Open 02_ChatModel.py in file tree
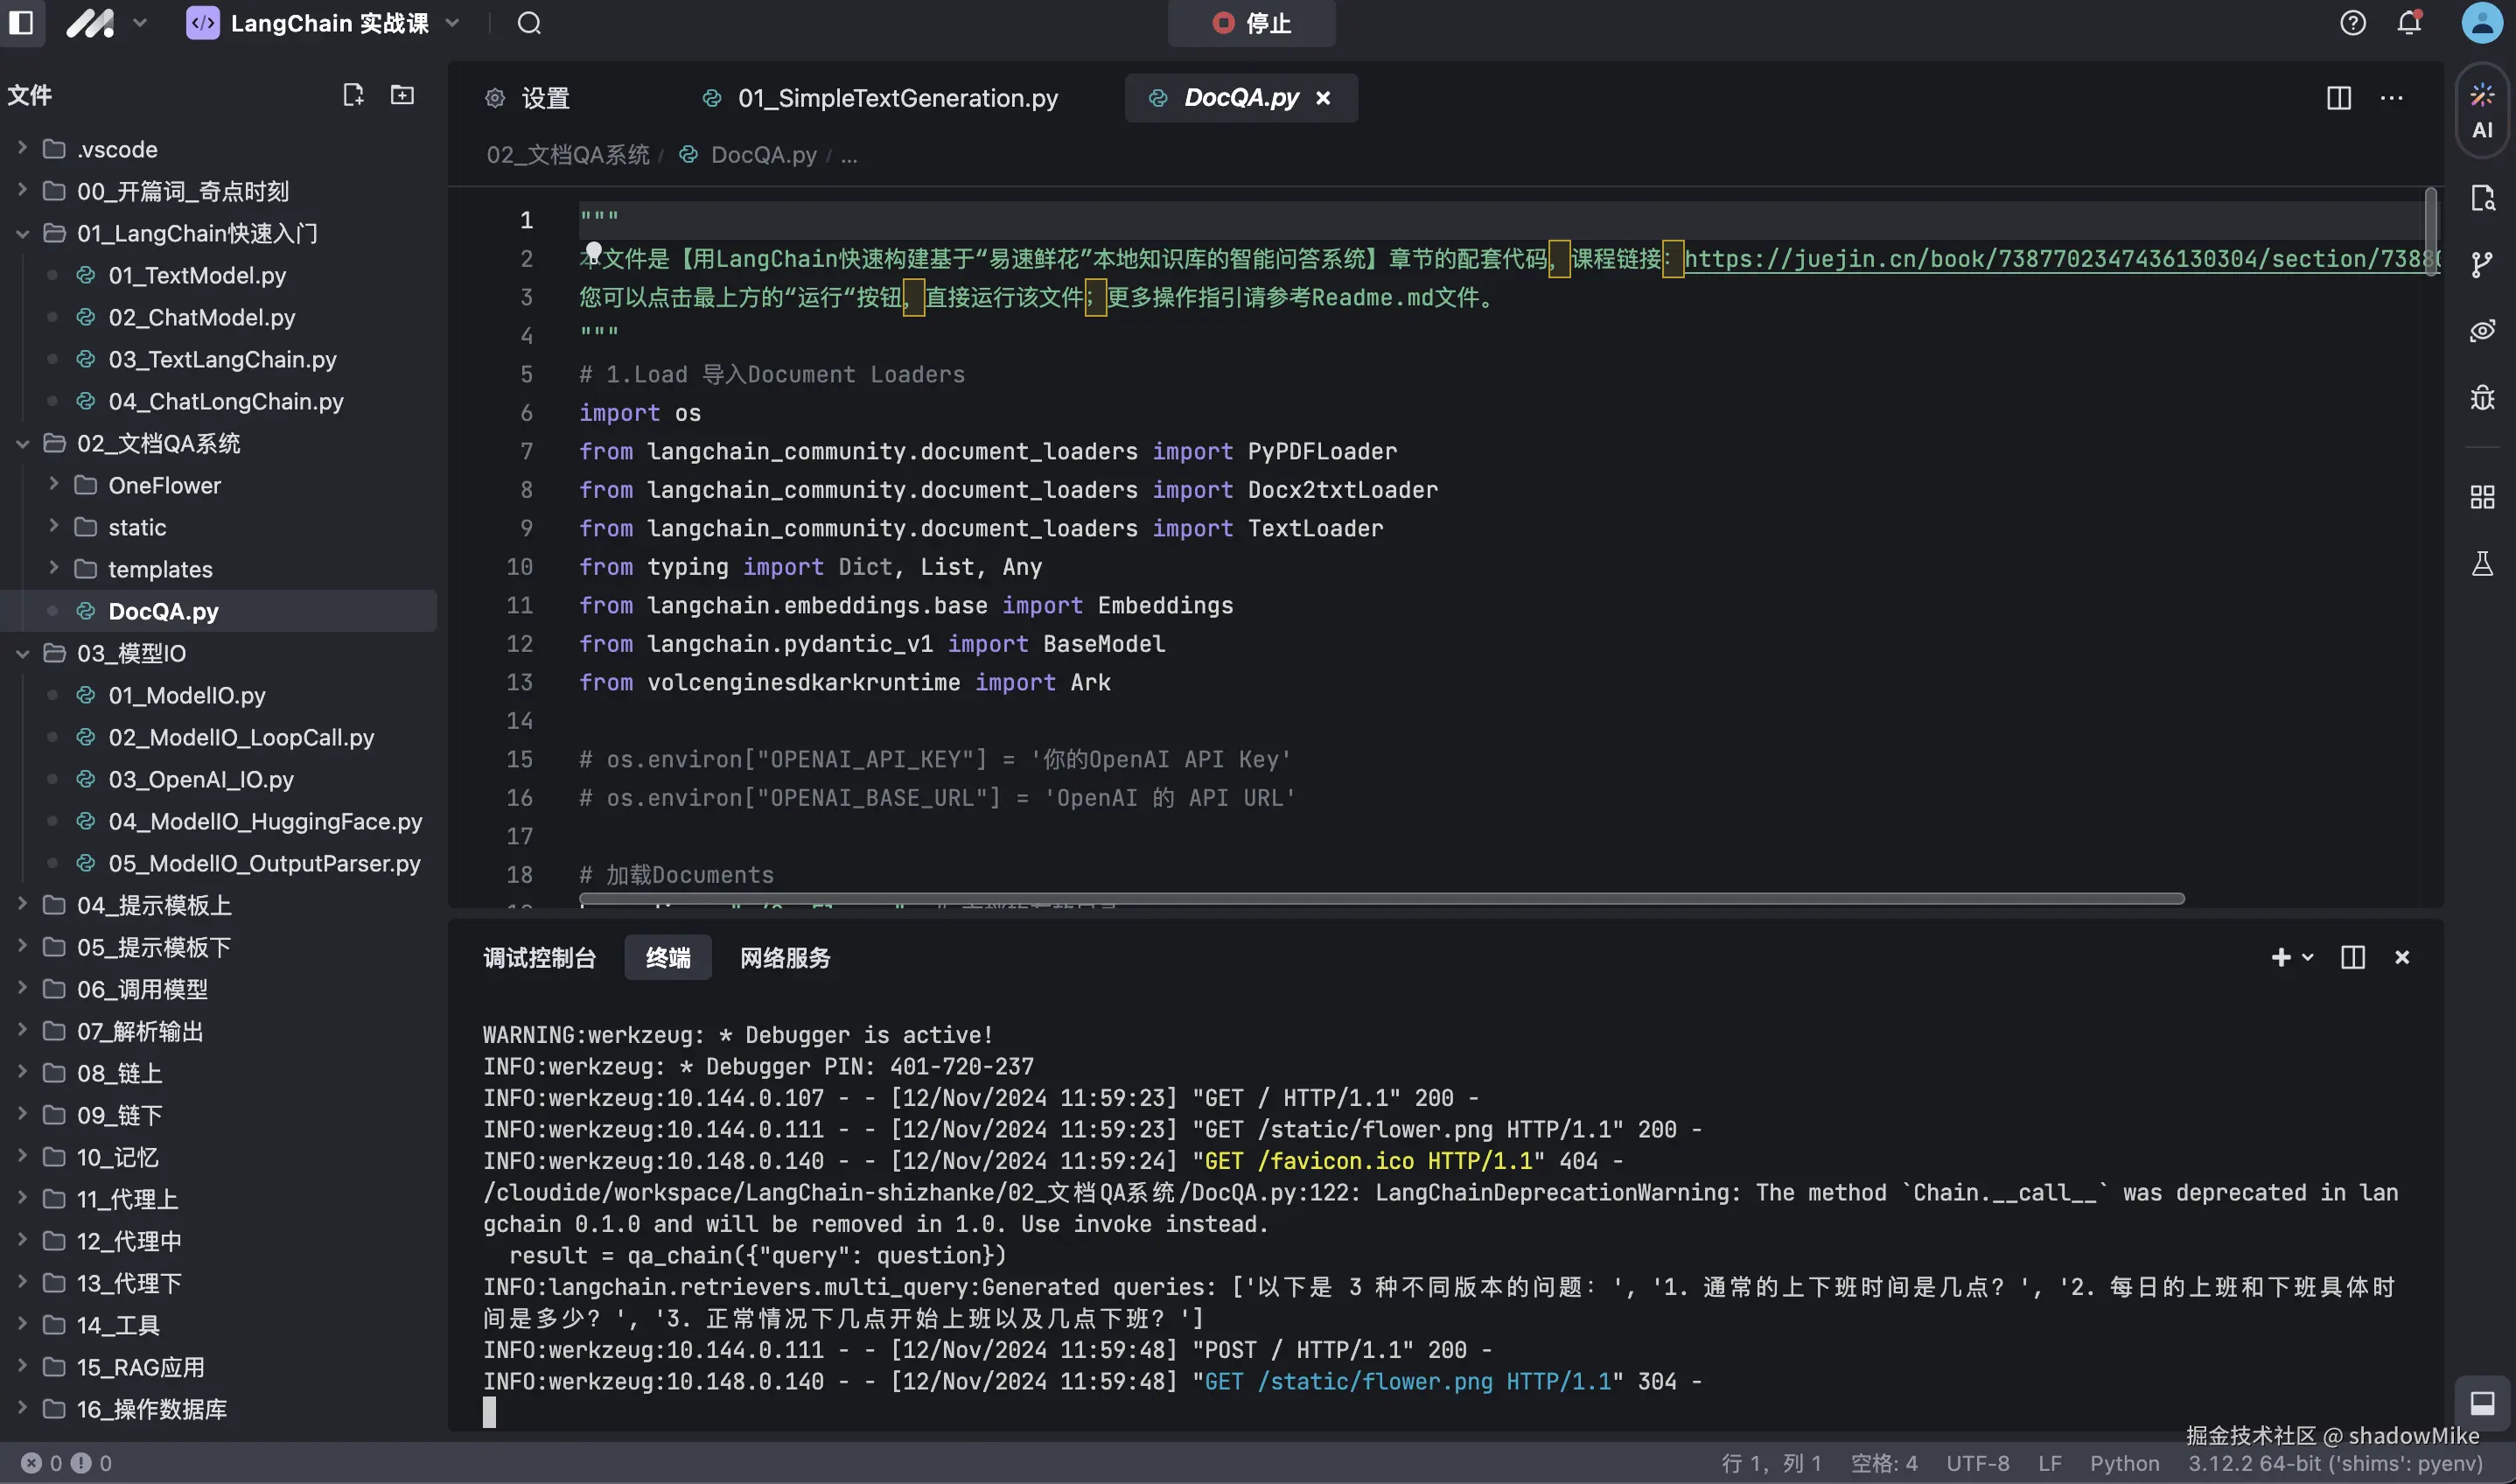Screen dimensions: 2516x1484 click(x=201, y=317)
